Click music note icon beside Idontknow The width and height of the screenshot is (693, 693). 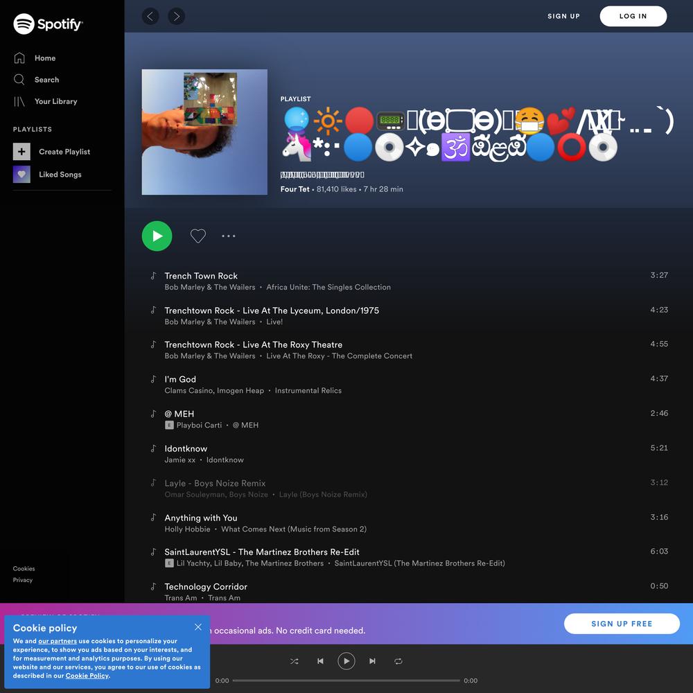tap(153, 448)
